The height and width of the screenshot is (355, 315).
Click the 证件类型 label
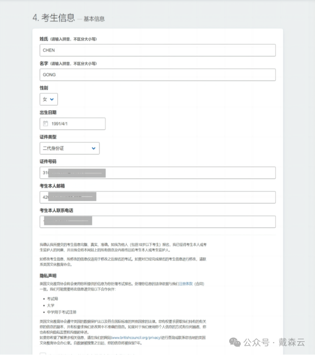coord(48,137)
